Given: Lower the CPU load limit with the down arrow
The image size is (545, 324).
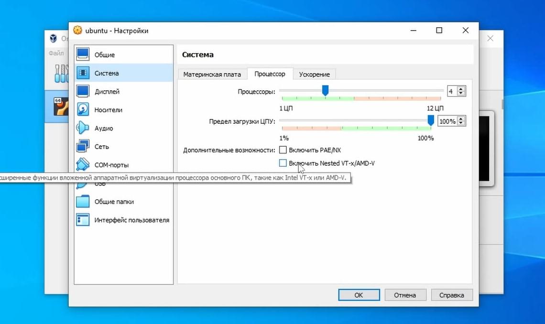Looking at the screenshot, I should click(461, 123).
